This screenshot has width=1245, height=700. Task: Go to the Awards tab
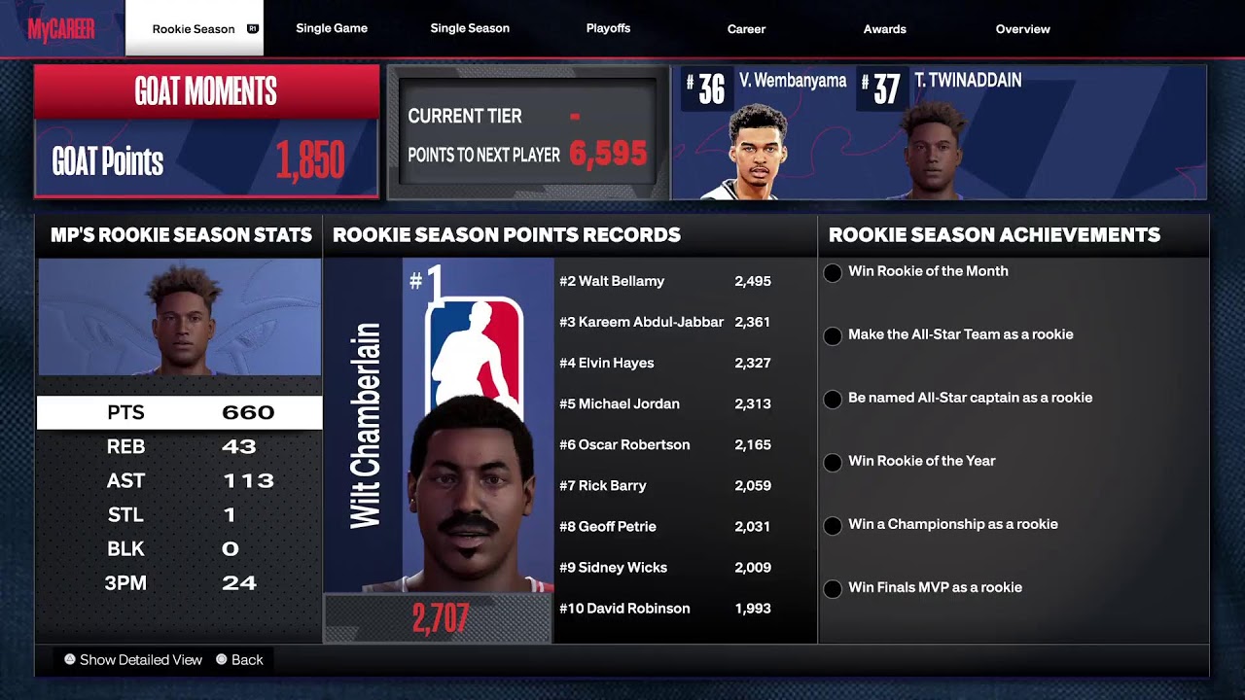point(884,29)
